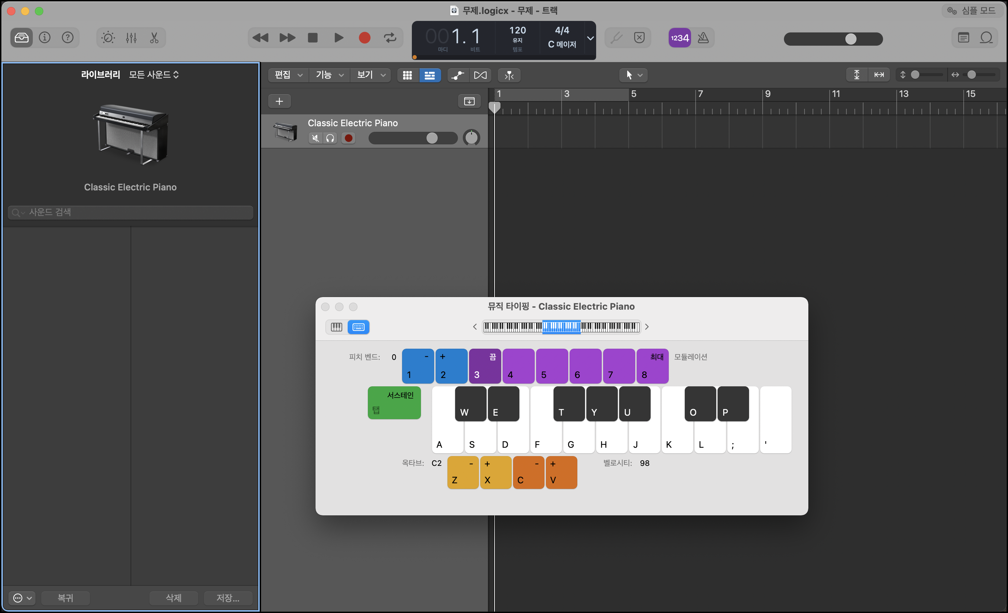
Task: Expand the 모든 사운드 library popup
Action: point(154,75)
